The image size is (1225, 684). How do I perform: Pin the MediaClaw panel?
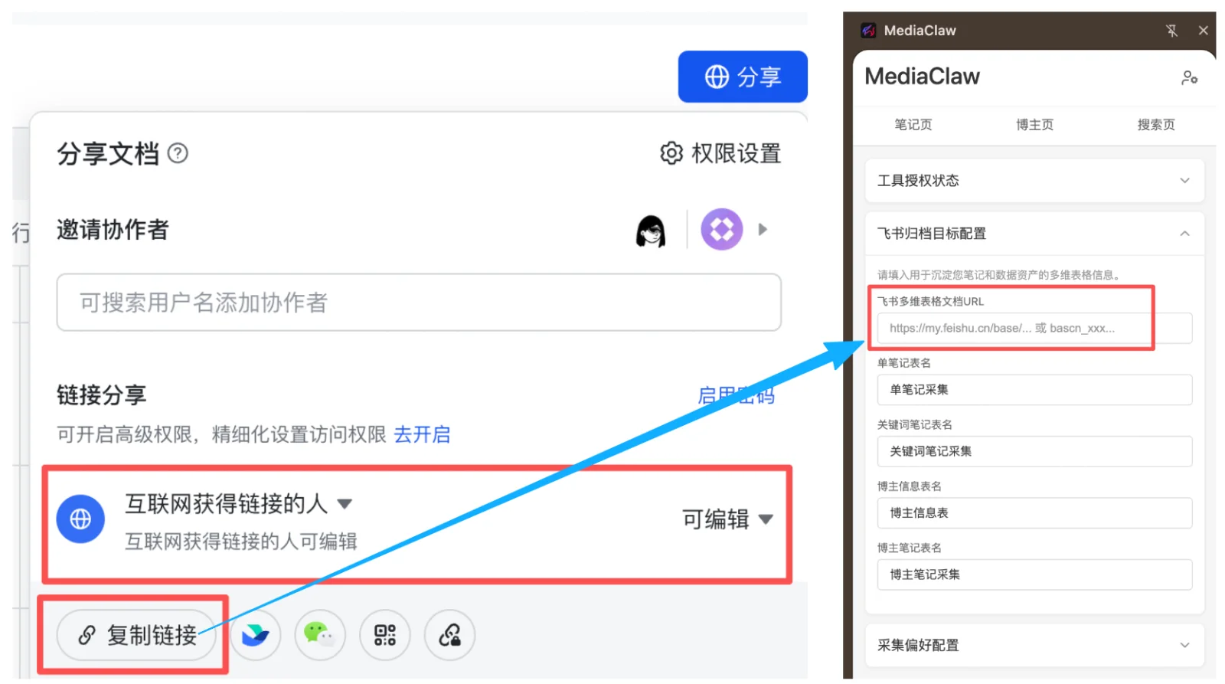(x=1171, y=31)
